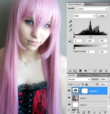Hide the Levels 1 layer
The image size is (110, 114).
point(69,91)
